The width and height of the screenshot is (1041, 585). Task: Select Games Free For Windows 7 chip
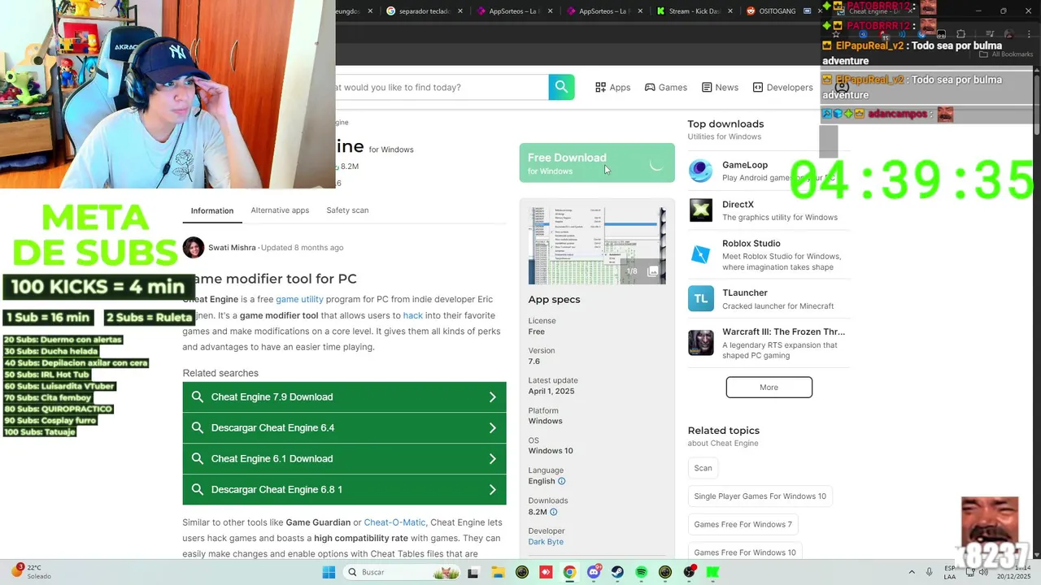(x=743, y=525)
